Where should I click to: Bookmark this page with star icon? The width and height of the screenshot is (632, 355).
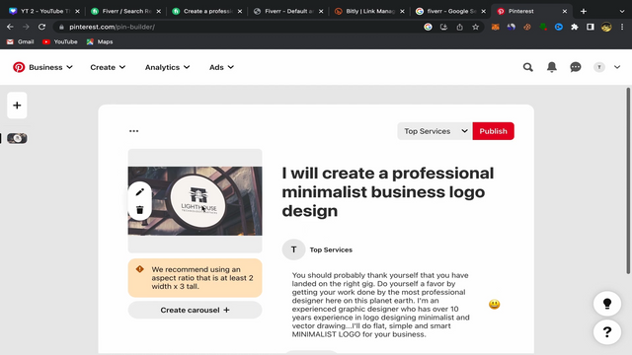pos(476,27)
